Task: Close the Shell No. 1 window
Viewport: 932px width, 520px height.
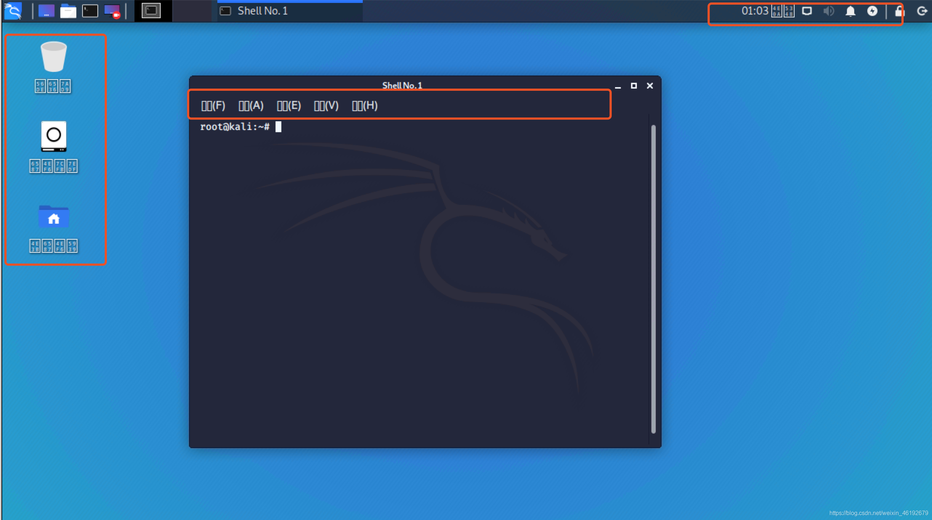Action: [x=650, y=86]
